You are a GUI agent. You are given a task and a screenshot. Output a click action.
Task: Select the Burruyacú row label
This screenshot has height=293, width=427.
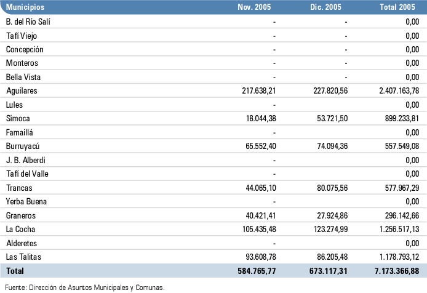pos(23,146)
